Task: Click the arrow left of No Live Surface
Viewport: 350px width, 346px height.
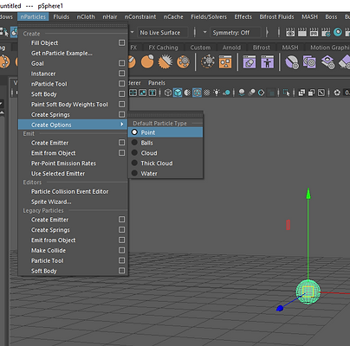Action: click(132, 32)
